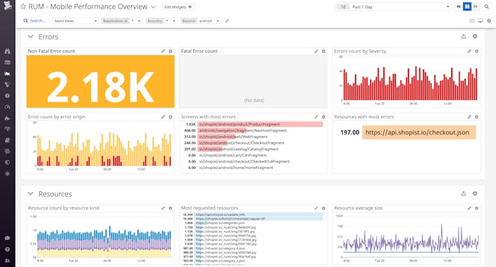
Task: Edit template variables with pencil icon
Action: point(227,21)
